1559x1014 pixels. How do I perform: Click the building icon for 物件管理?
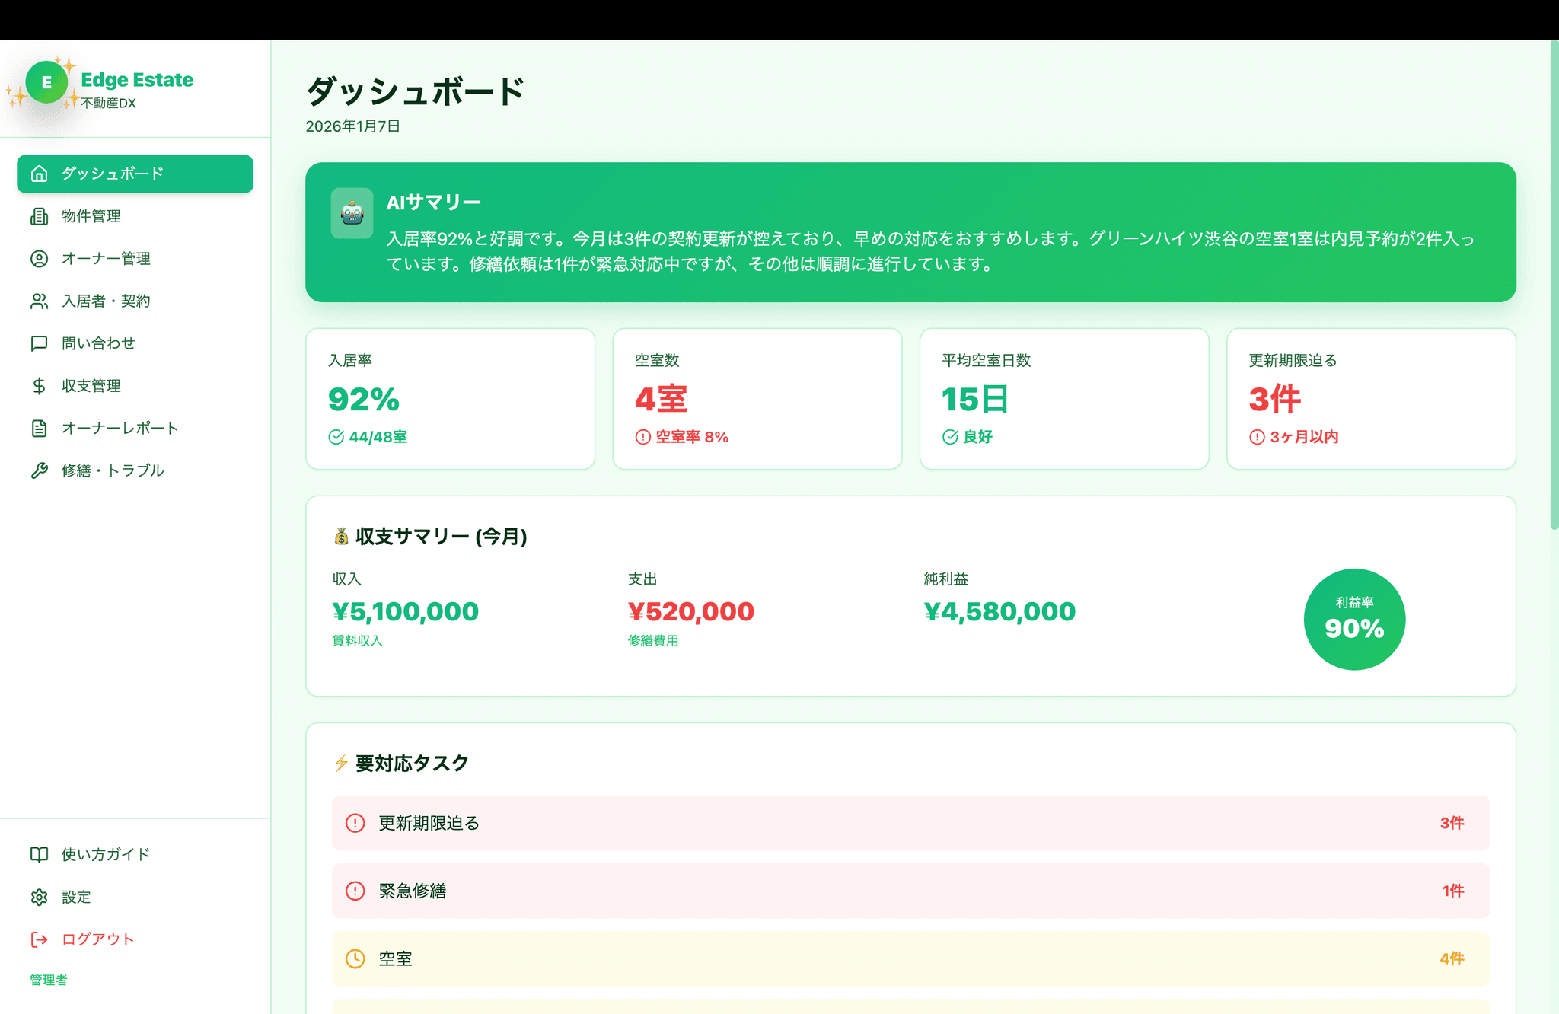click(x=39, y=216)
